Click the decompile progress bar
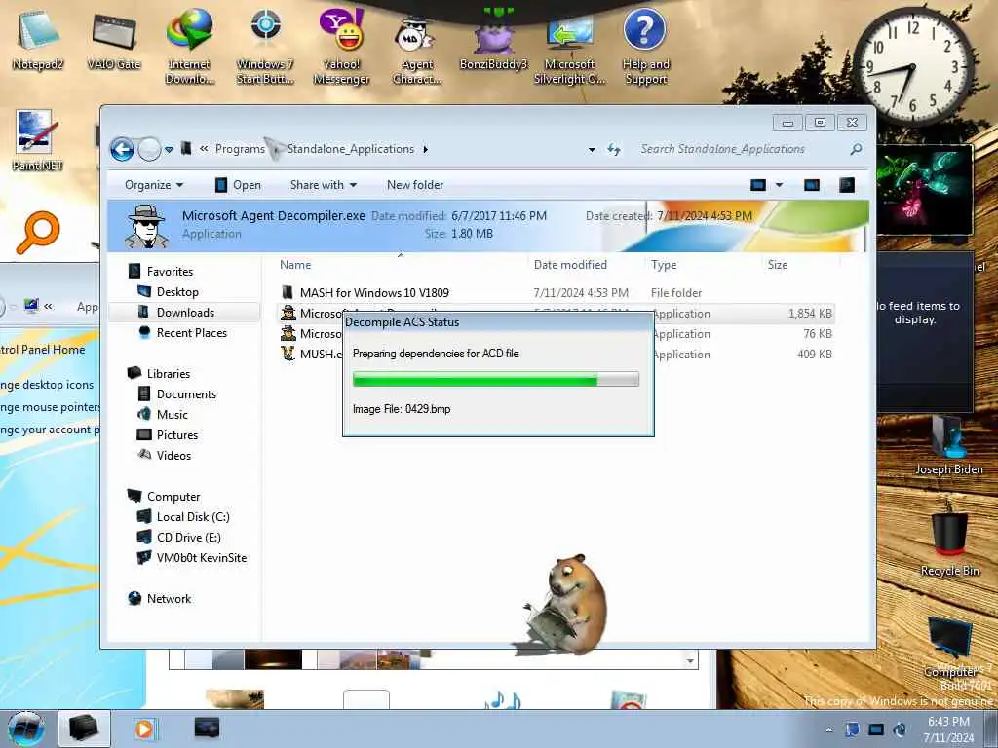998x748 pixels. click(496, 380)
